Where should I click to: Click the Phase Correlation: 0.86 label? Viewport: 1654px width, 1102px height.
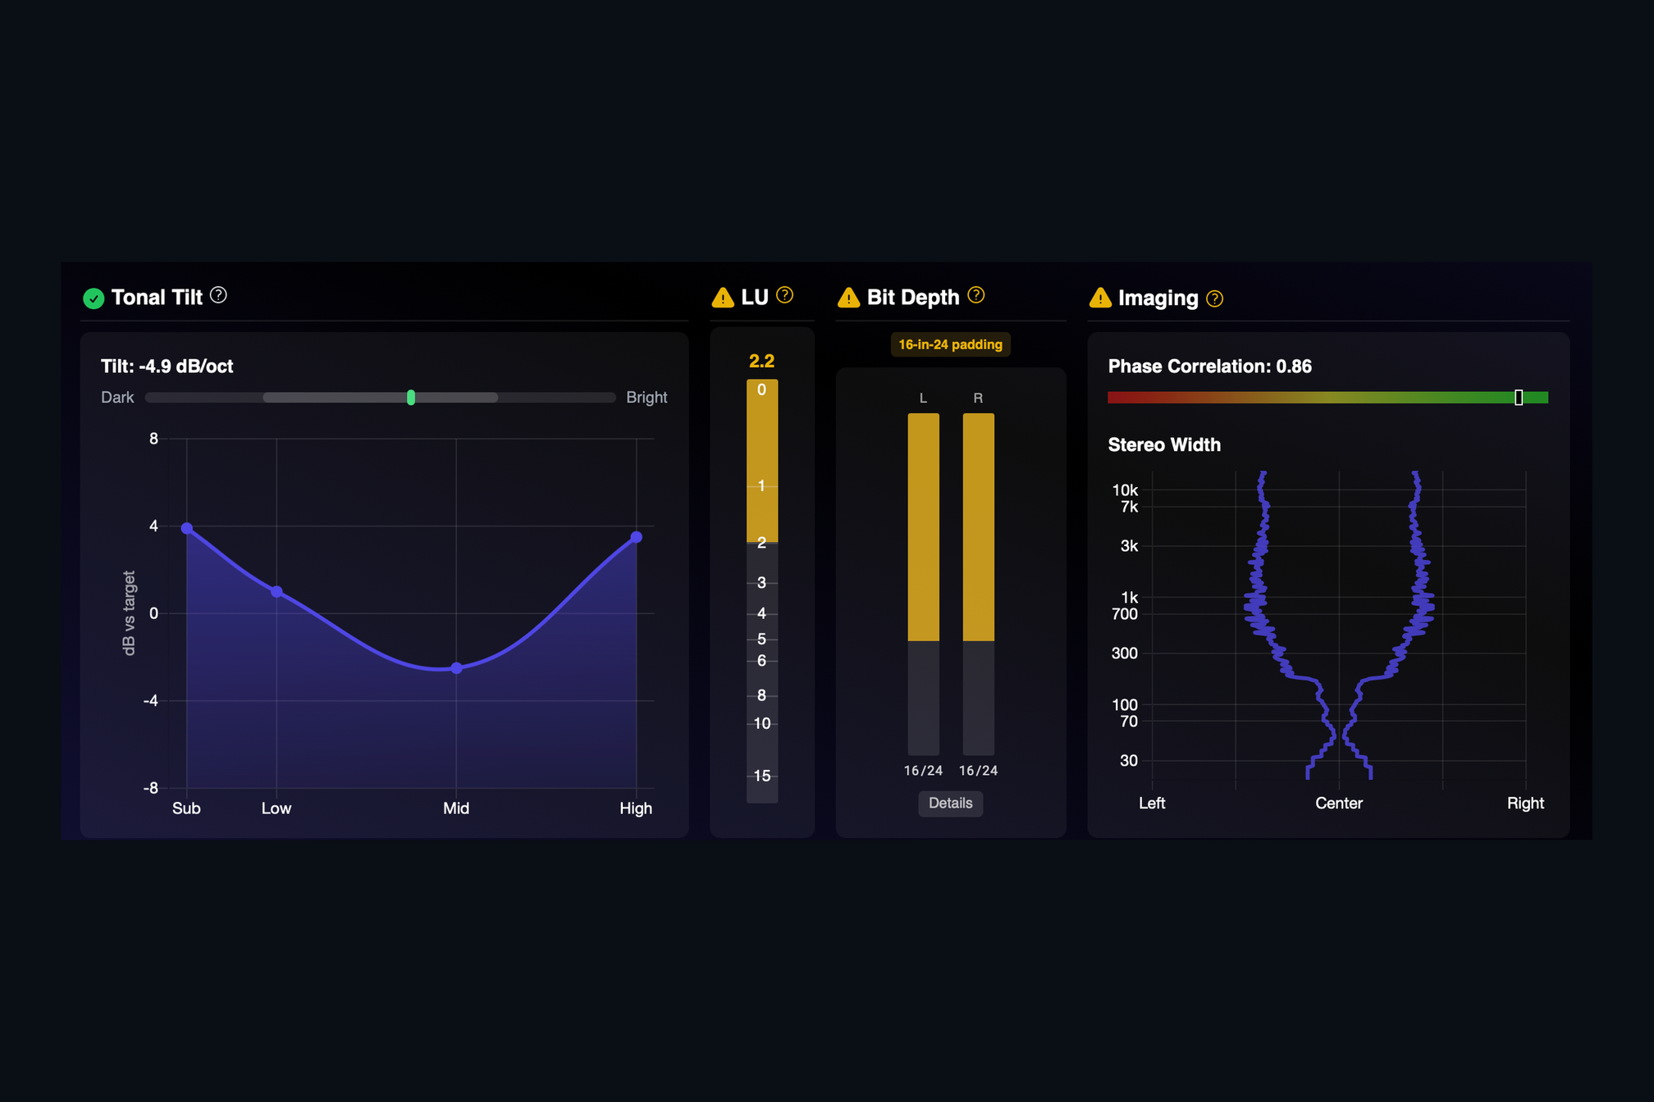pos(1209,367)
